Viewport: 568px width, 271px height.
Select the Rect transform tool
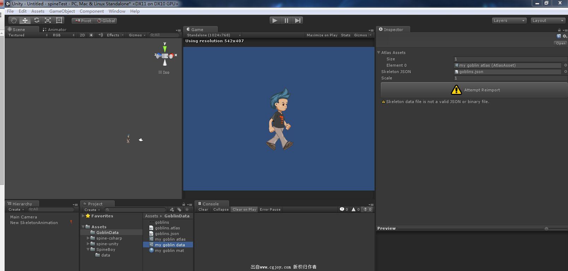59,20
